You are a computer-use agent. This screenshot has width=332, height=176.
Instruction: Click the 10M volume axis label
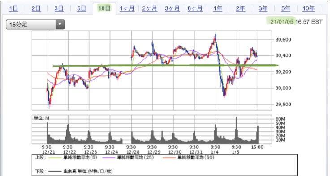click(x=280, y=140)
